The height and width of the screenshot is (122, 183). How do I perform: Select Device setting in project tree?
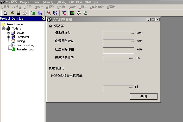tap(25, 45)
